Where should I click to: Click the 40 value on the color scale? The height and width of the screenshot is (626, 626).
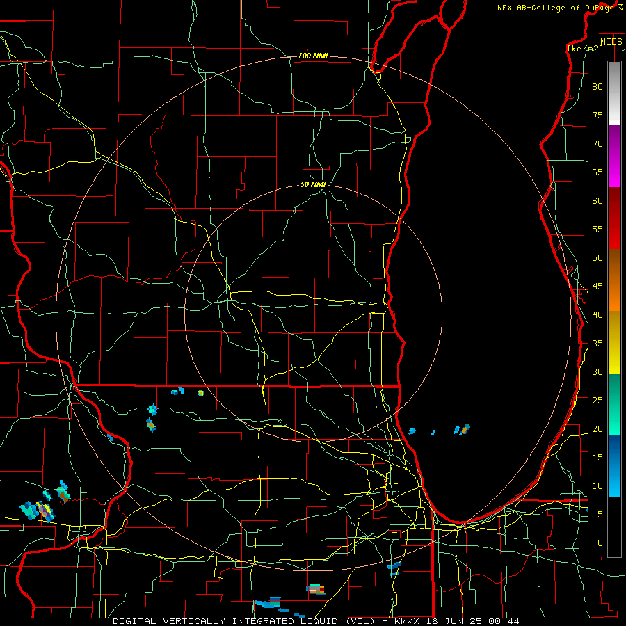(597, 314)
